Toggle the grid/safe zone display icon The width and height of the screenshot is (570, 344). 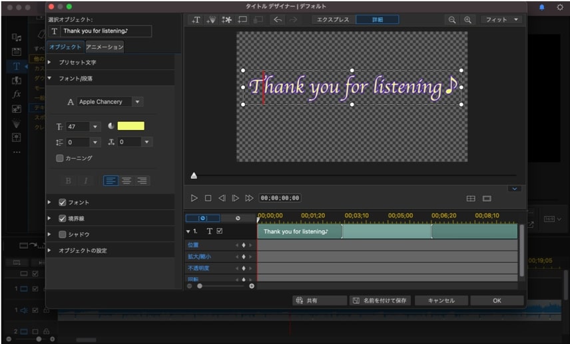[x=471, y=199]
